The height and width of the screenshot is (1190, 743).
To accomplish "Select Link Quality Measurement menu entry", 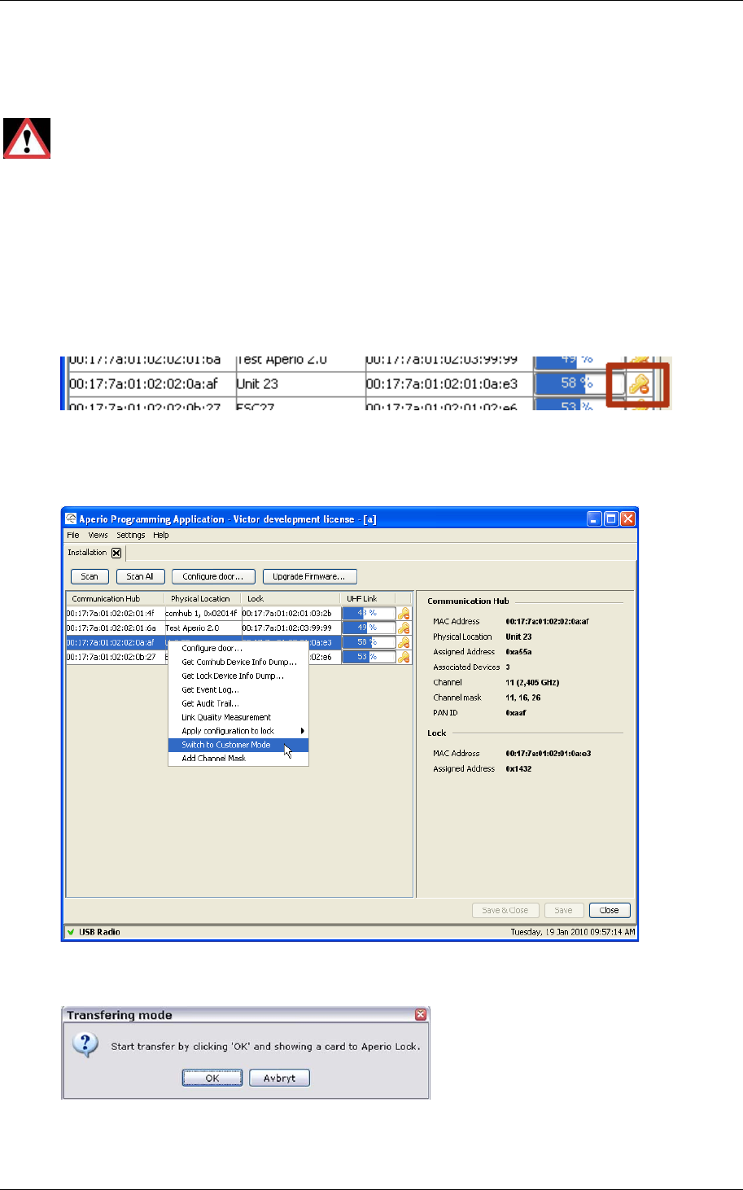I will tap(238, 717).
